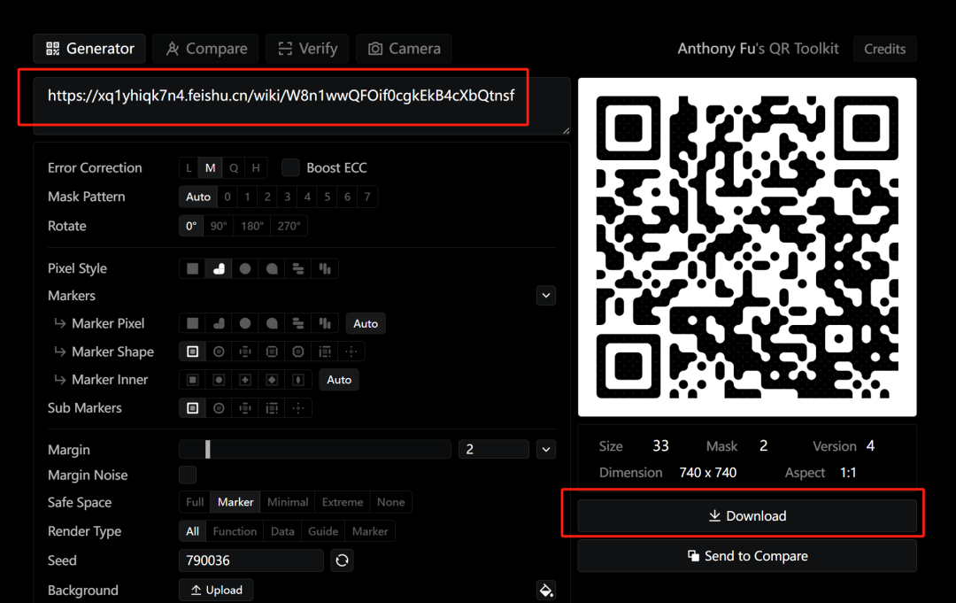The height and width of the screenshot is (603, 956).
Task: Adjust the Margin slider handle
Action: pos(208,449)
